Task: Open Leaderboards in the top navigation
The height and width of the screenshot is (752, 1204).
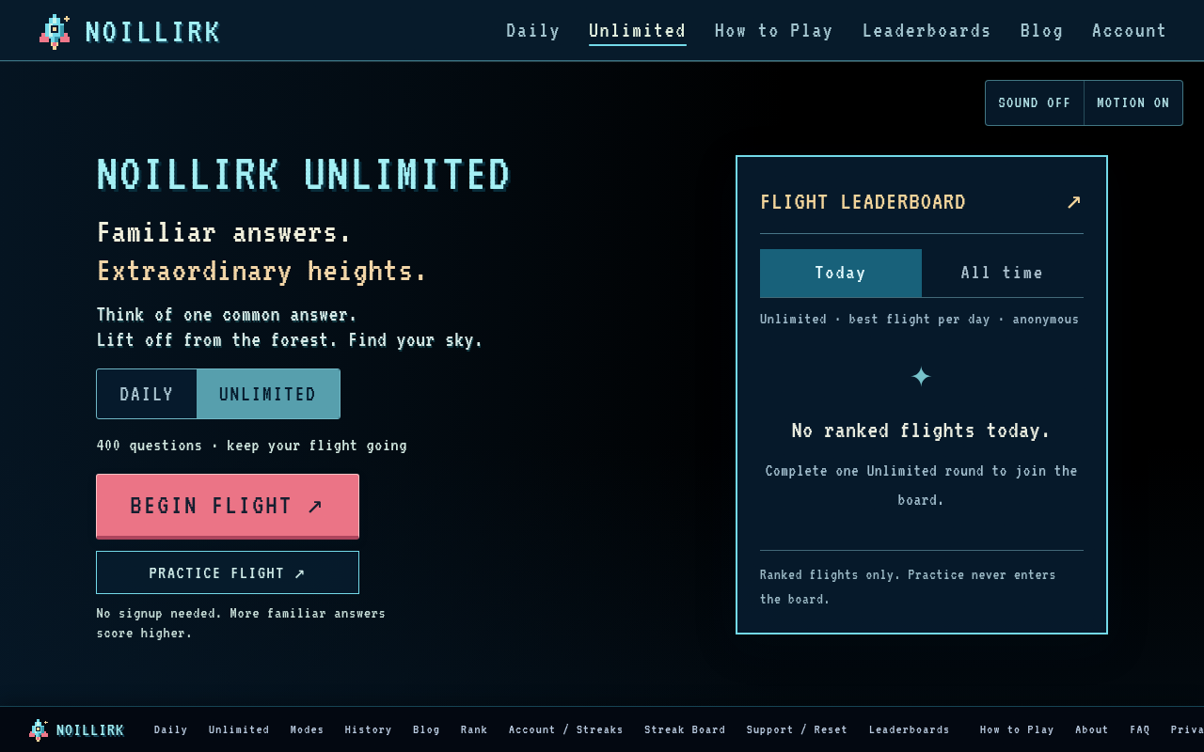Action: [927, 31]
